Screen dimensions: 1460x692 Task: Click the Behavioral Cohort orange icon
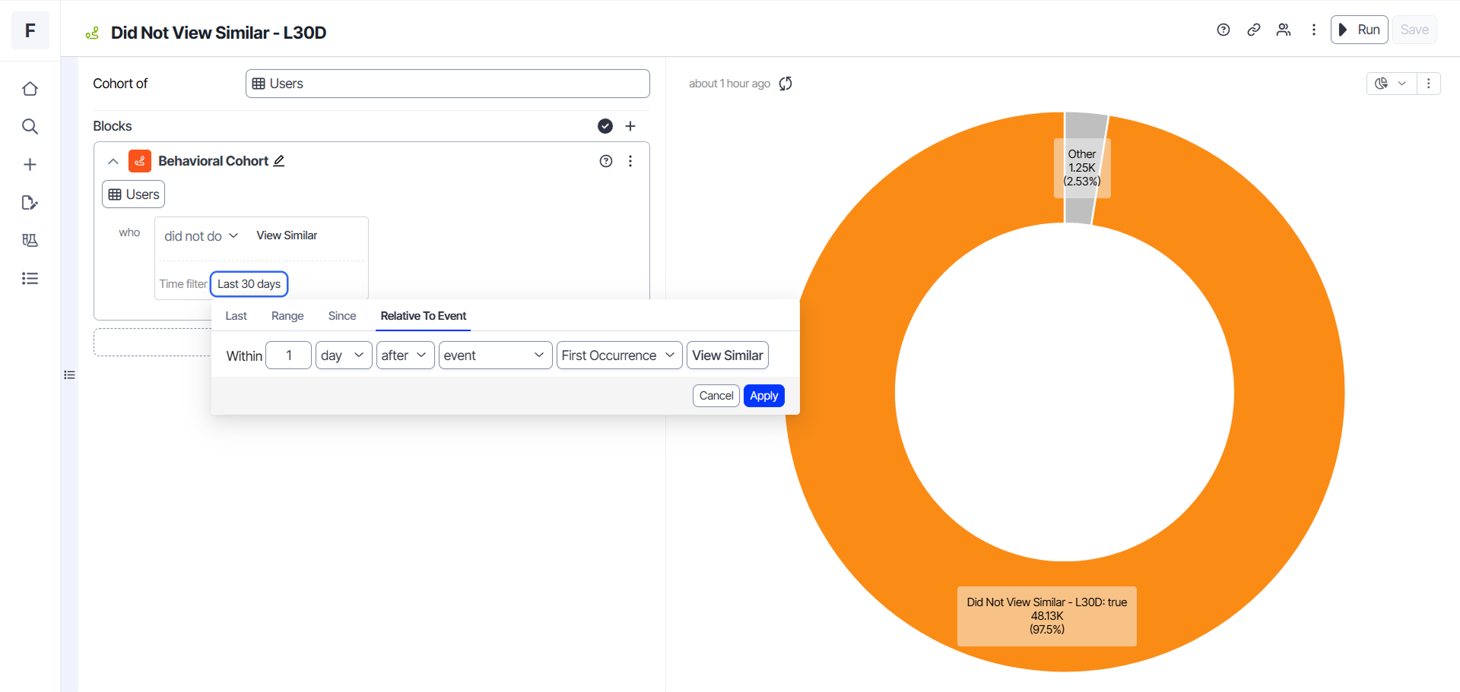click(x=140, y=161)
